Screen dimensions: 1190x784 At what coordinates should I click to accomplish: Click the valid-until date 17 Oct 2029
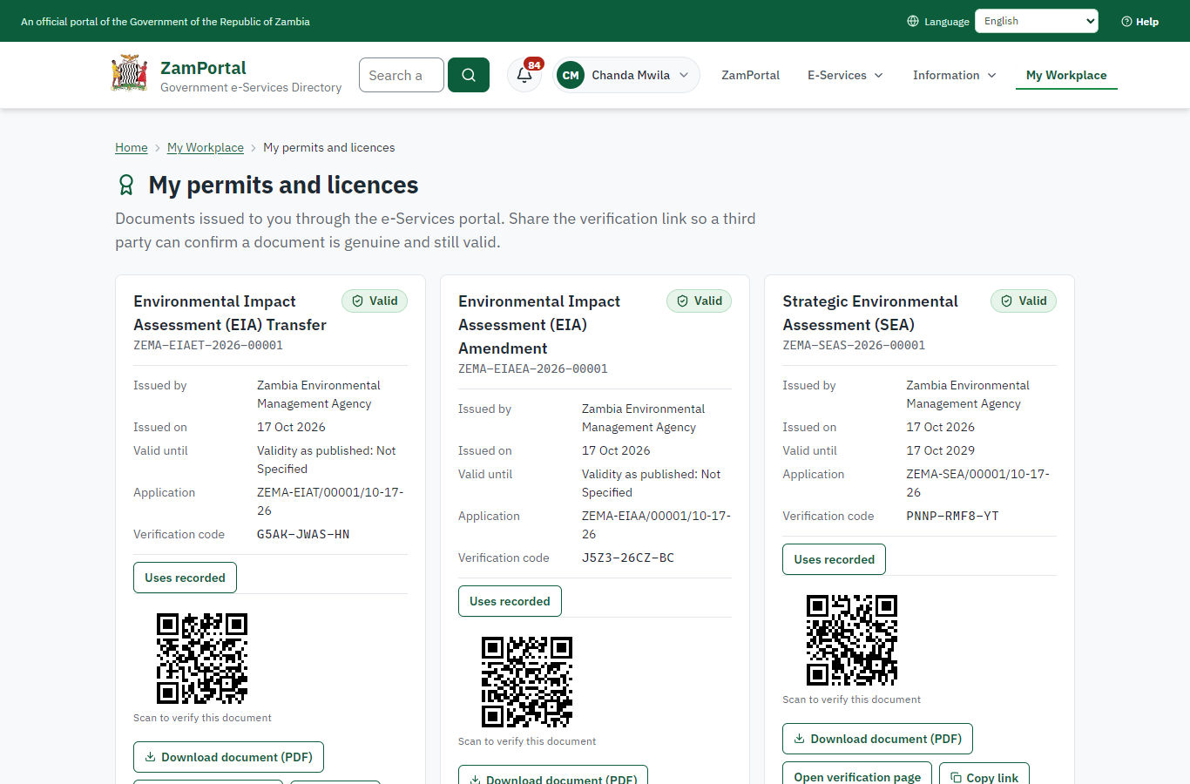tap(940, 450)
